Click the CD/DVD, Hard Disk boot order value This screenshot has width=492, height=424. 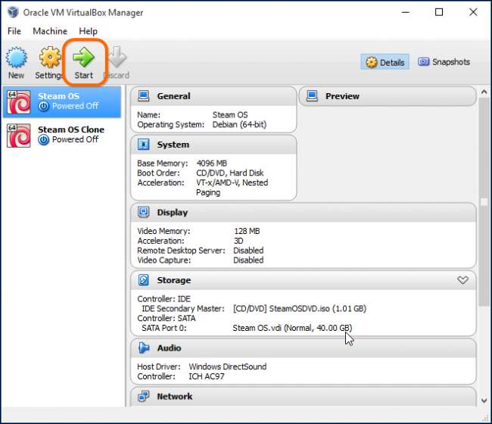(x=230, y=173)
